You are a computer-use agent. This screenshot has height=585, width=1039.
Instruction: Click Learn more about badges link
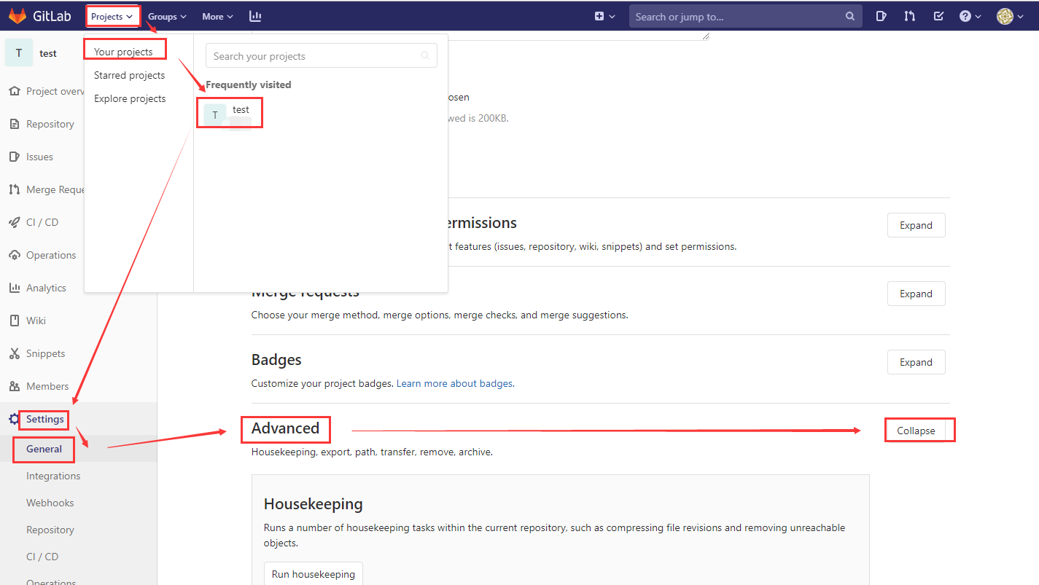coord(454,383)
